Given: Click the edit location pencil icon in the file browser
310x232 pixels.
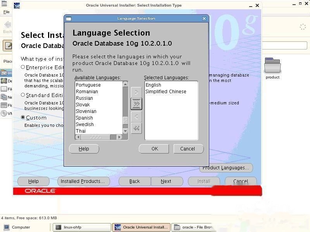Looking at the screenshot, I should [8, 46].
